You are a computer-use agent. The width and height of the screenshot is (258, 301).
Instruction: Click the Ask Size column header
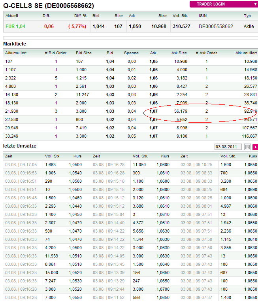tap(179, 53)
